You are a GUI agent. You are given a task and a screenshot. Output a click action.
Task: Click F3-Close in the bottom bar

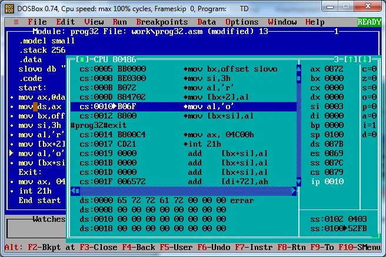(98, 247)
